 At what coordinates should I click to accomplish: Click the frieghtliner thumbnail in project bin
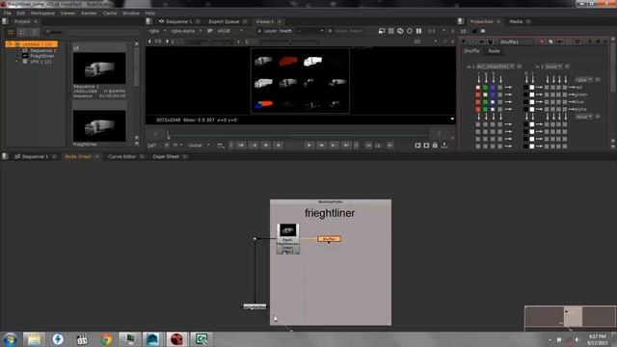(99, 126)
